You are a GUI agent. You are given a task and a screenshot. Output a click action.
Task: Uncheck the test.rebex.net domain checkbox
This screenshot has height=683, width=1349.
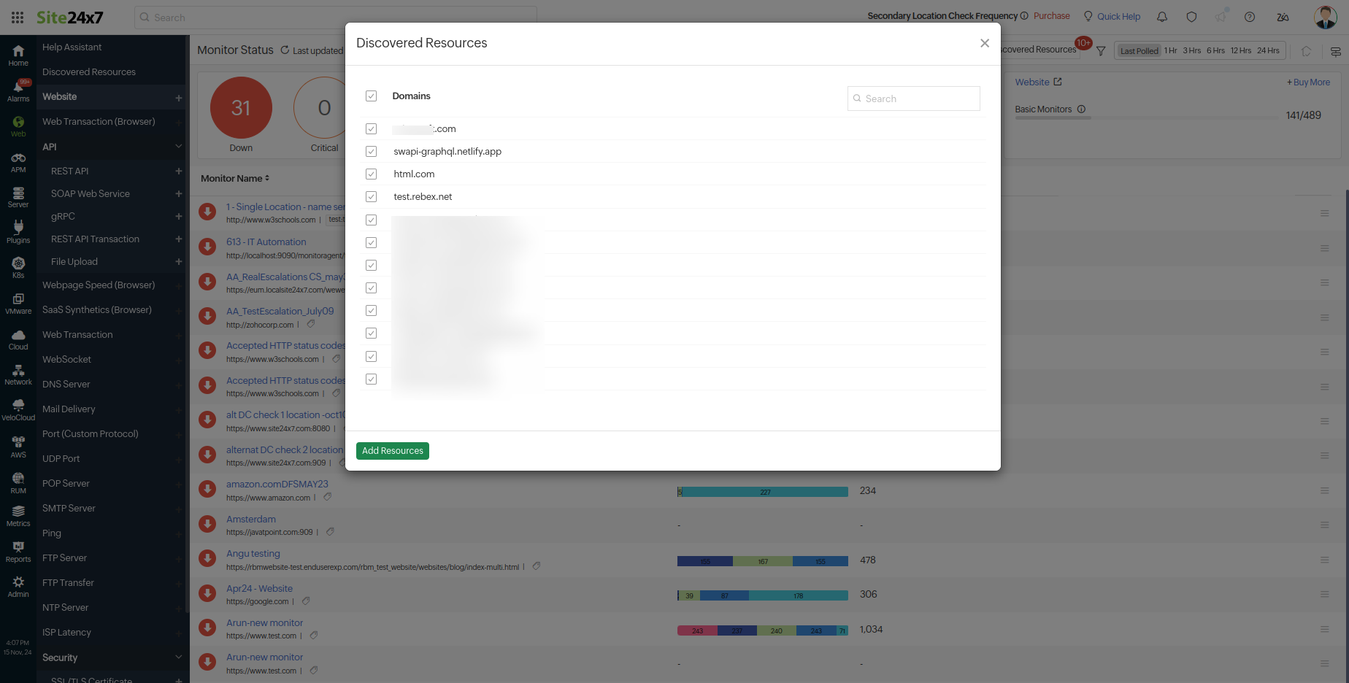[371, 196]
